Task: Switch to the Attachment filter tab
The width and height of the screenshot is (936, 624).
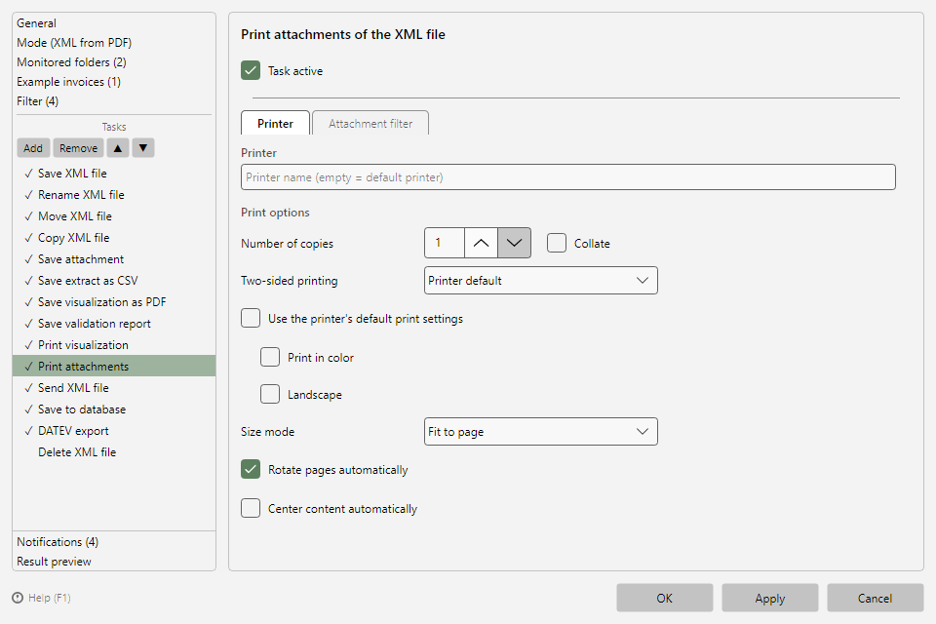Action: coord(370,123)
